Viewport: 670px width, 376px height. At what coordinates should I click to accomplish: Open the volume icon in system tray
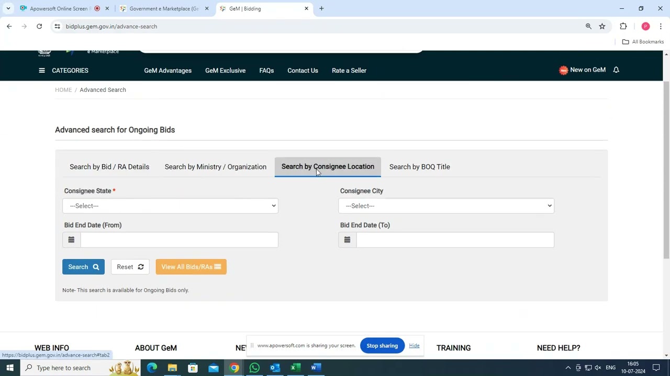point(598,368)
